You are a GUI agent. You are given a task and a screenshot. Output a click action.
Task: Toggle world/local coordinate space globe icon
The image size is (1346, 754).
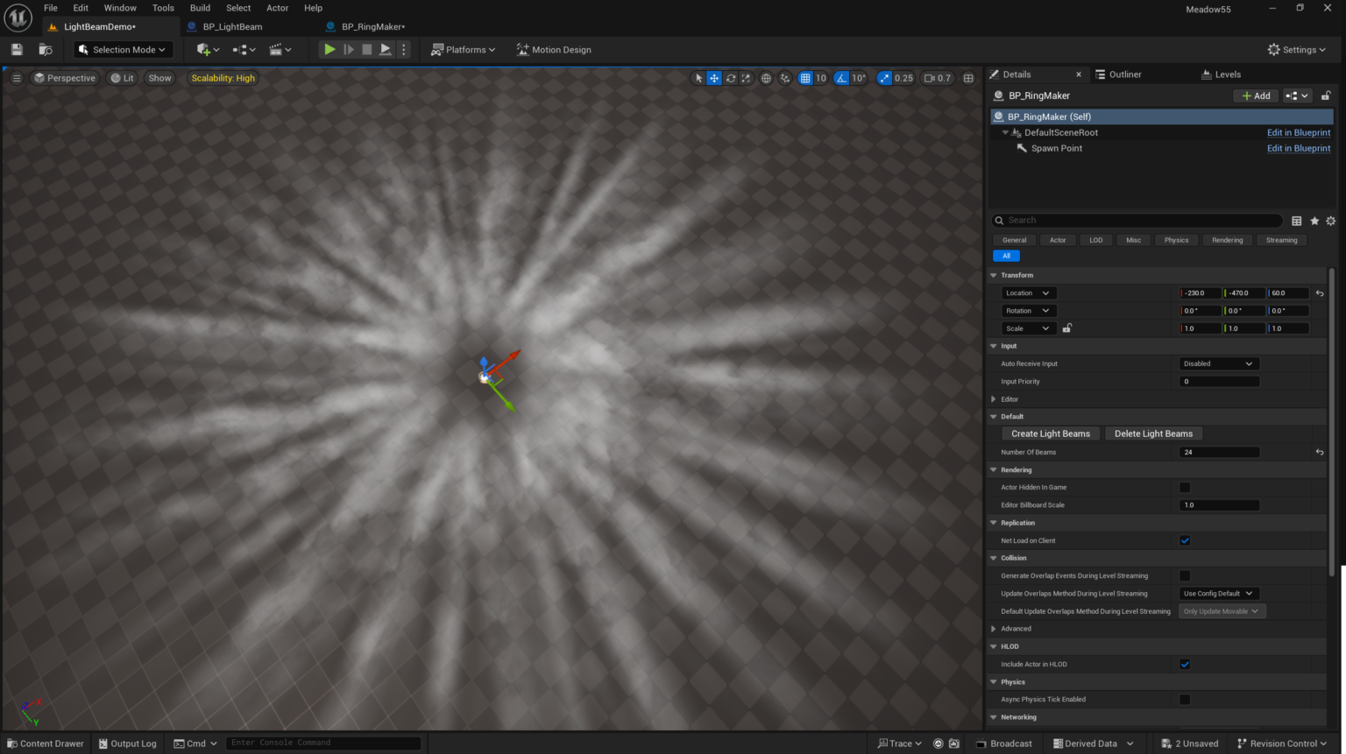[766, 78]
